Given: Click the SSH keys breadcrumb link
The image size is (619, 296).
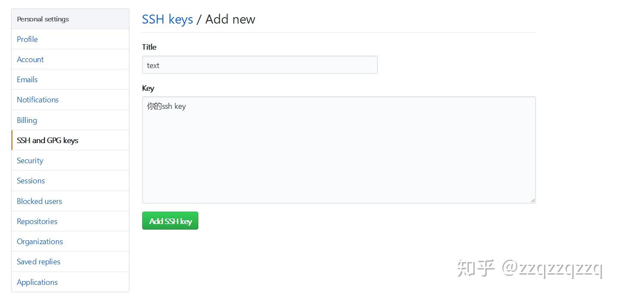Looking at the screenshot, I should coord(167,19).
